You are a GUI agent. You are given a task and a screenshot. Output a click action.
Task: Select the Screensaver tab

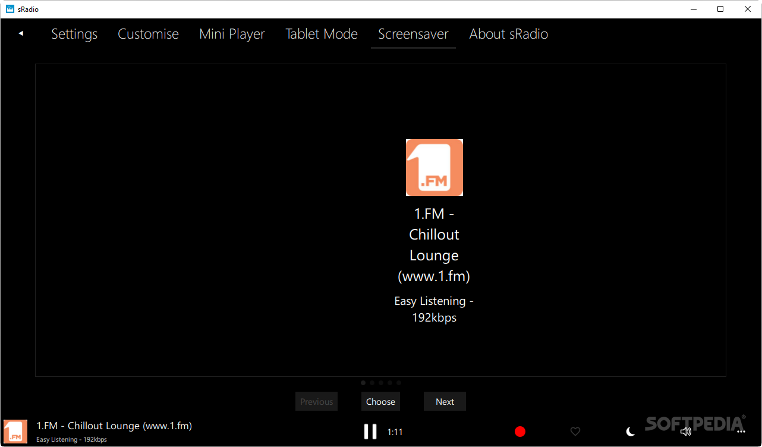413,34
